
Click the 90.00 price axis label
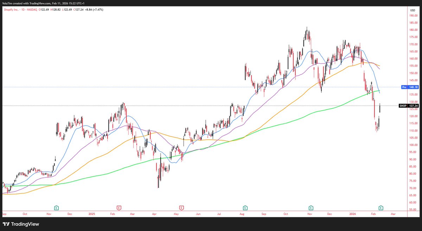click(x=413, y=159)
